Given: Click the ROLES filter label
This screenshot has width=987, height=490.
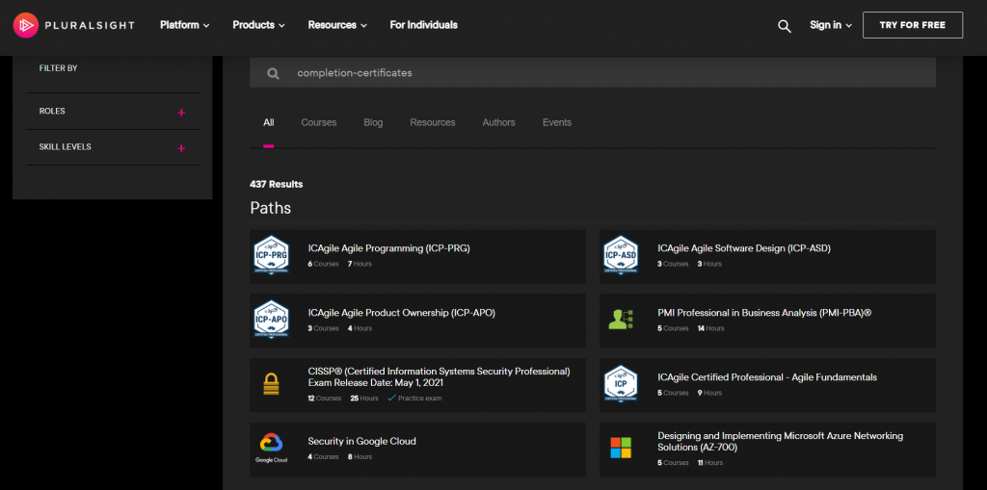Looking at the screenshot, I should (x=52, y=112).
